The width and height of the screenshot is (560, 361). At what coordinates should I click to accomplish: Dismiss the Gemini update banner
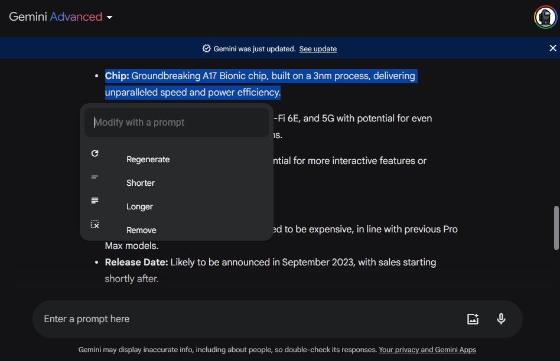point(553,48)
